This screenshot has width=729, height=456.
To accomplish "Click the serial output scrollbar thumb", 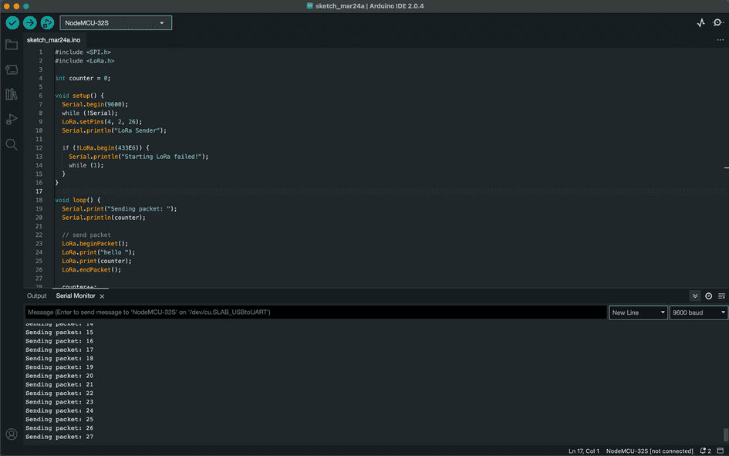I will click(x=726, y=434).
